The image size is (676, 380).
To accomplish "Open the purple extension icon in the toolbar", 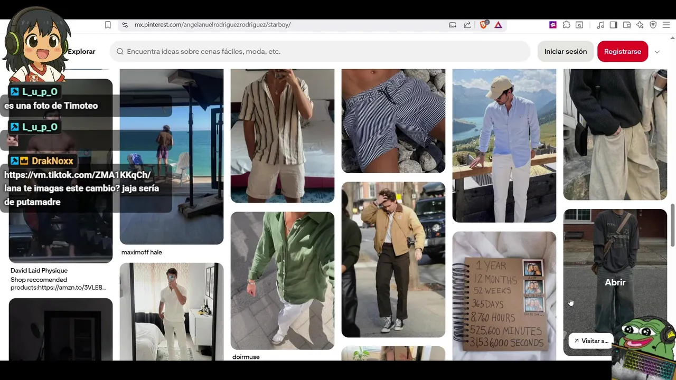I will coord(553,25).
